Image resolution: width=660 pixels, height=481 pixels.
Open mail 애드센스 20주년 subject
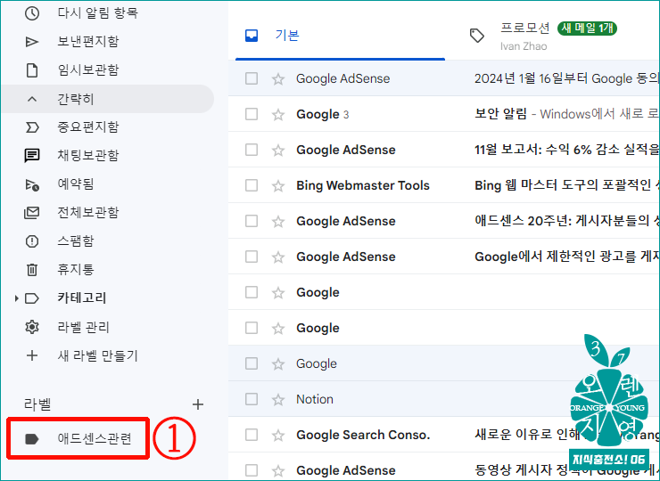point(566,221)
